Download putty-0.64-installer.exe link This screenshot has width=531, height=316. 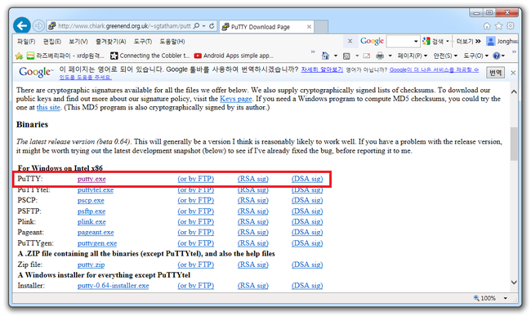113,285
